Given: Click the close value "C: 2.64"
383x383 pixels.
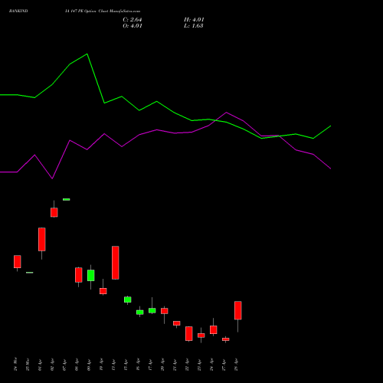Looking at the screenshot, I should 133,20.
